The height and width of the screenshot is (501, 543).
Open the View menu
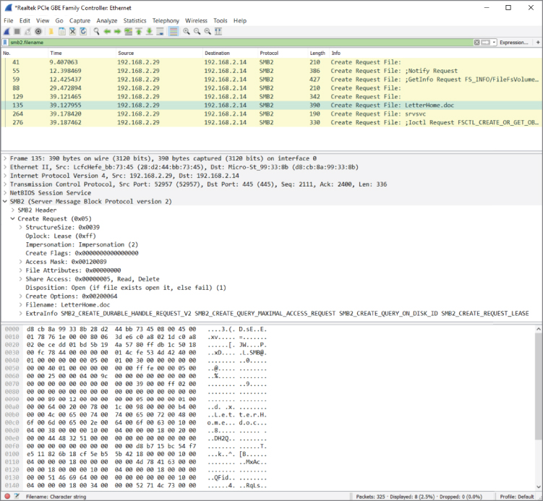(x=43, y=21)
